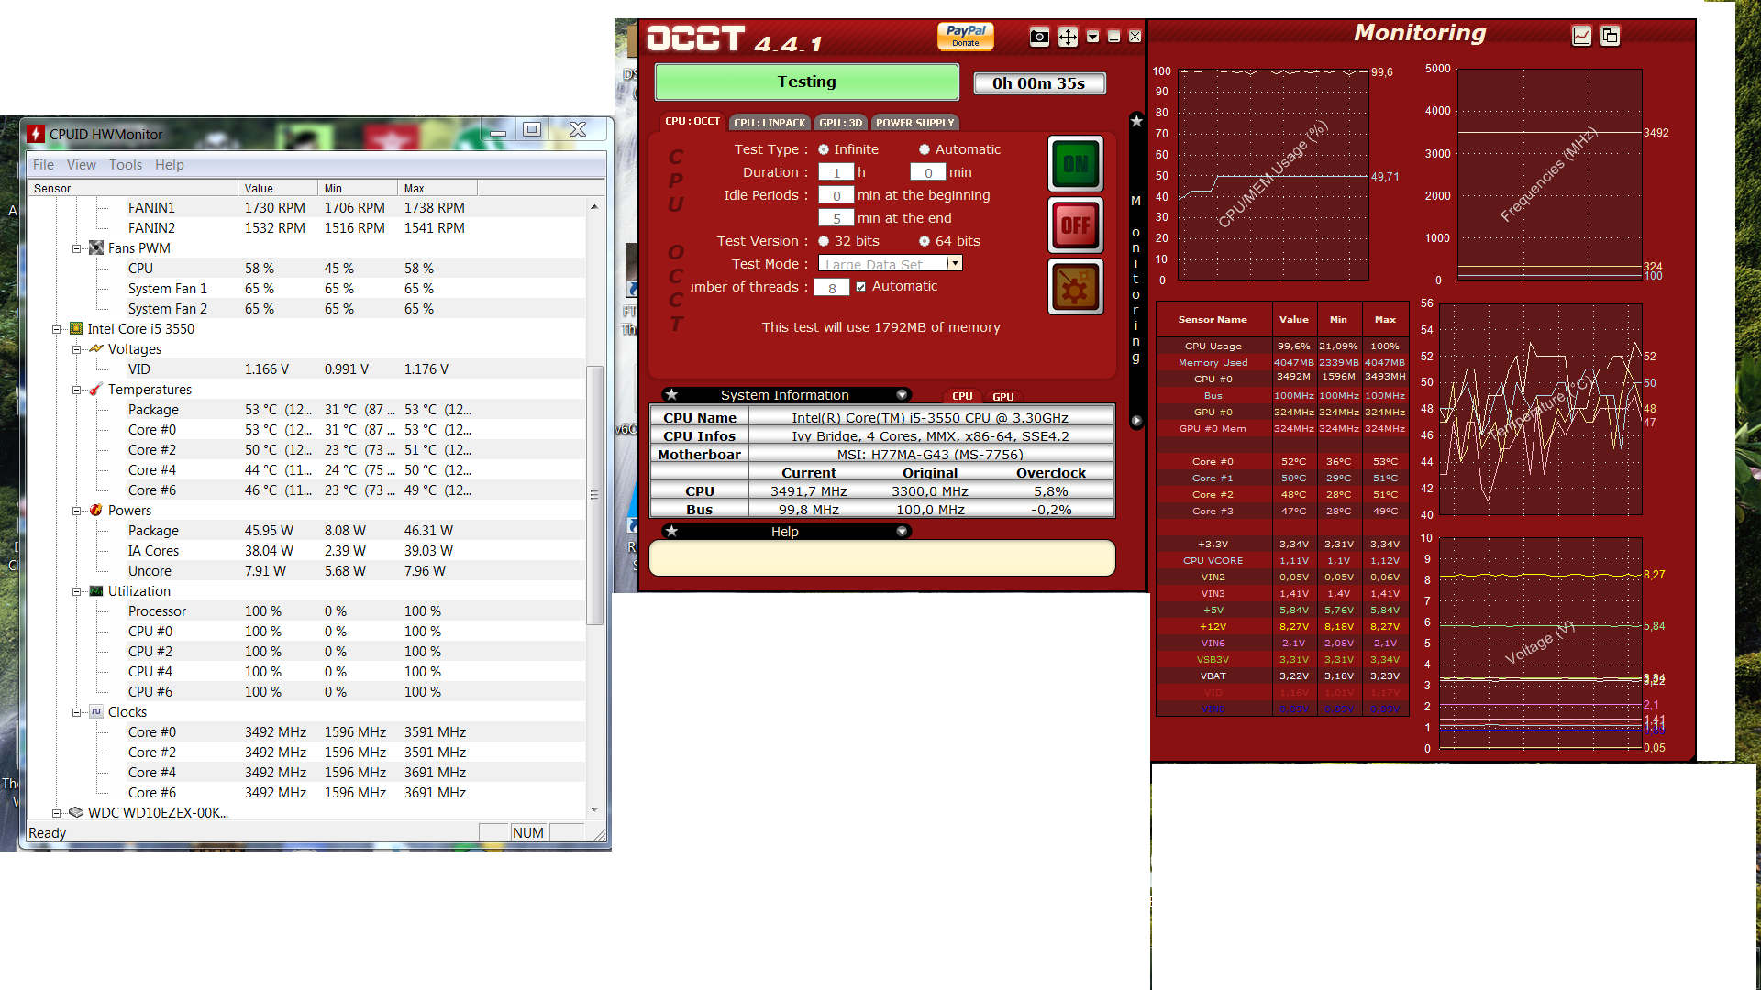Image resolution: width=1761 pixels, height=990 pixels.
Task: Open the Test Mode dropdown
Action: [x=955, y=263]
